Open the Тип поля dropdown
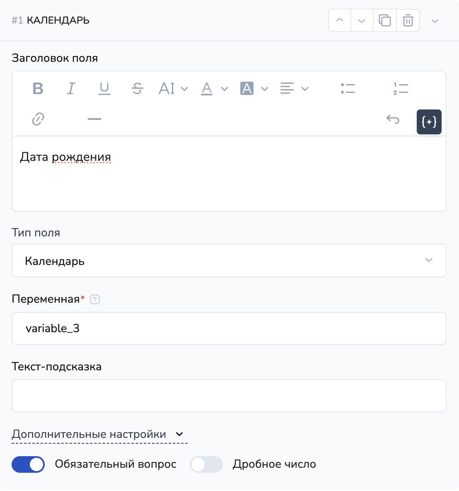This screenshot has width=459, height=491. 229,260
